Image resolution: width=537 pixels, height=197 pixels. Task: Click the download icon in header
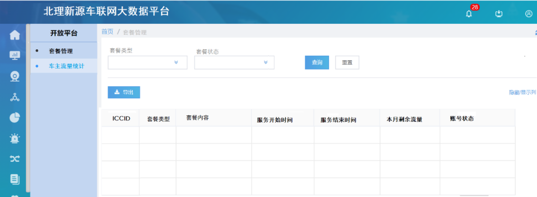[x=499, y=14]
